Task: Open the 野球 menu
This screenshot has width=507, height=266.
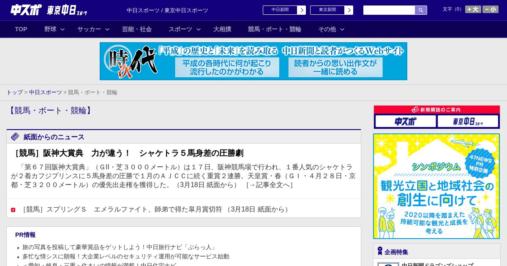Action: 50,29
